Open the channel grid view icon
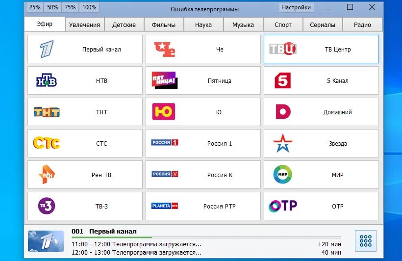The width and height of the screenshot is (402, 261). point(366,241)
